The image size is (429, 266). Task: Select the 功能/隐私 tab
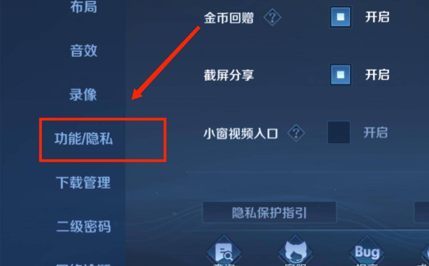coord(83,138)
